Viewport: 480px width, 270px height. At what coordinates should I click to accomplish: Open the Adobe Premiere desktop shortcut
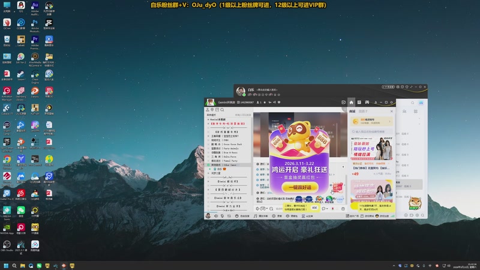click(x=35, y=42)
